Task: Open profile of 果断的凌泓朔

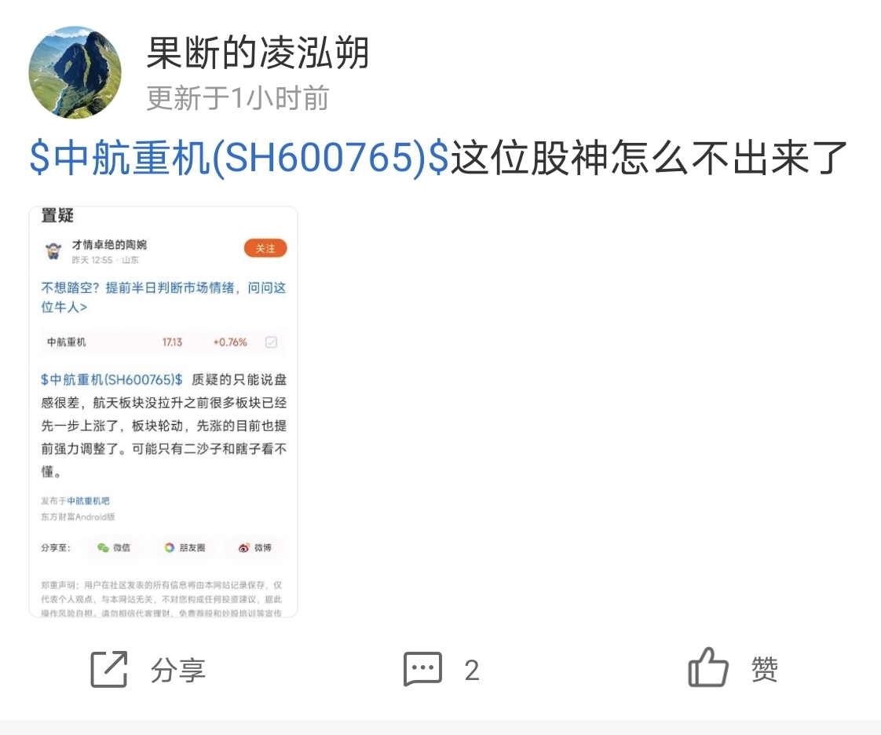Action: point(258,53)
